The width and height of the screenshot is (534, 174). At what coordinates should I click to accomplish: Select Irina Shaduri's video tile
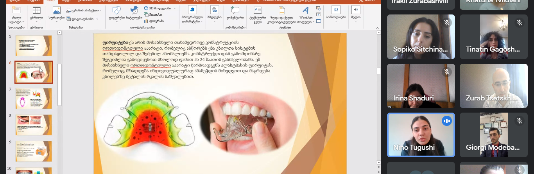point(421,86)
